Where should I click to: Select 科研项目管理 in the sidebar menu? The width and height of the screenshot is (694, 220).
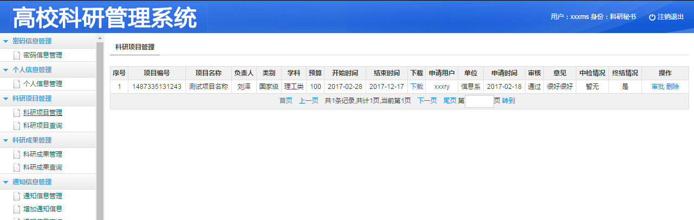42,113
